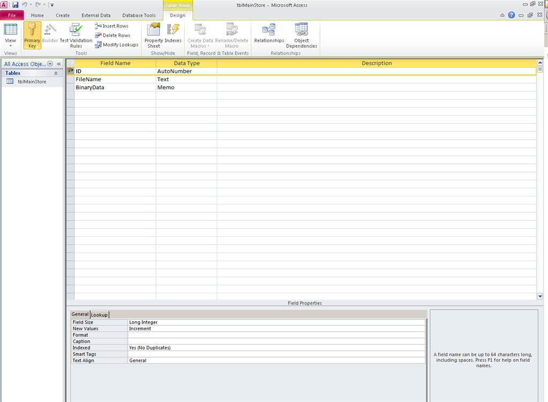Click the Undo icon in quick access toolbar
The height and width of the screenshot is (402, 548).
tap(25, 5)
